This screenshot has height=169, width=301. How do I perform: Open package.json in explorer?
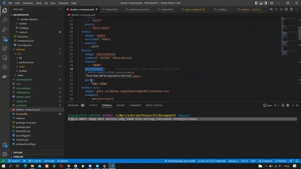[23, 127]
